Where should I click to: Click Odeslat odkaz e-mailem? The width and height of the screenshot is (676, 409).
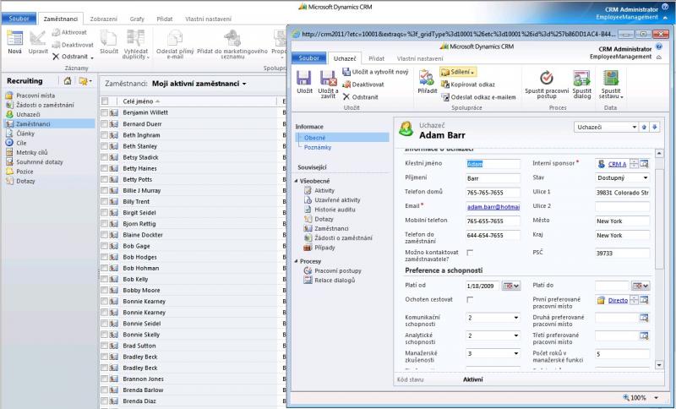(478, 97)
